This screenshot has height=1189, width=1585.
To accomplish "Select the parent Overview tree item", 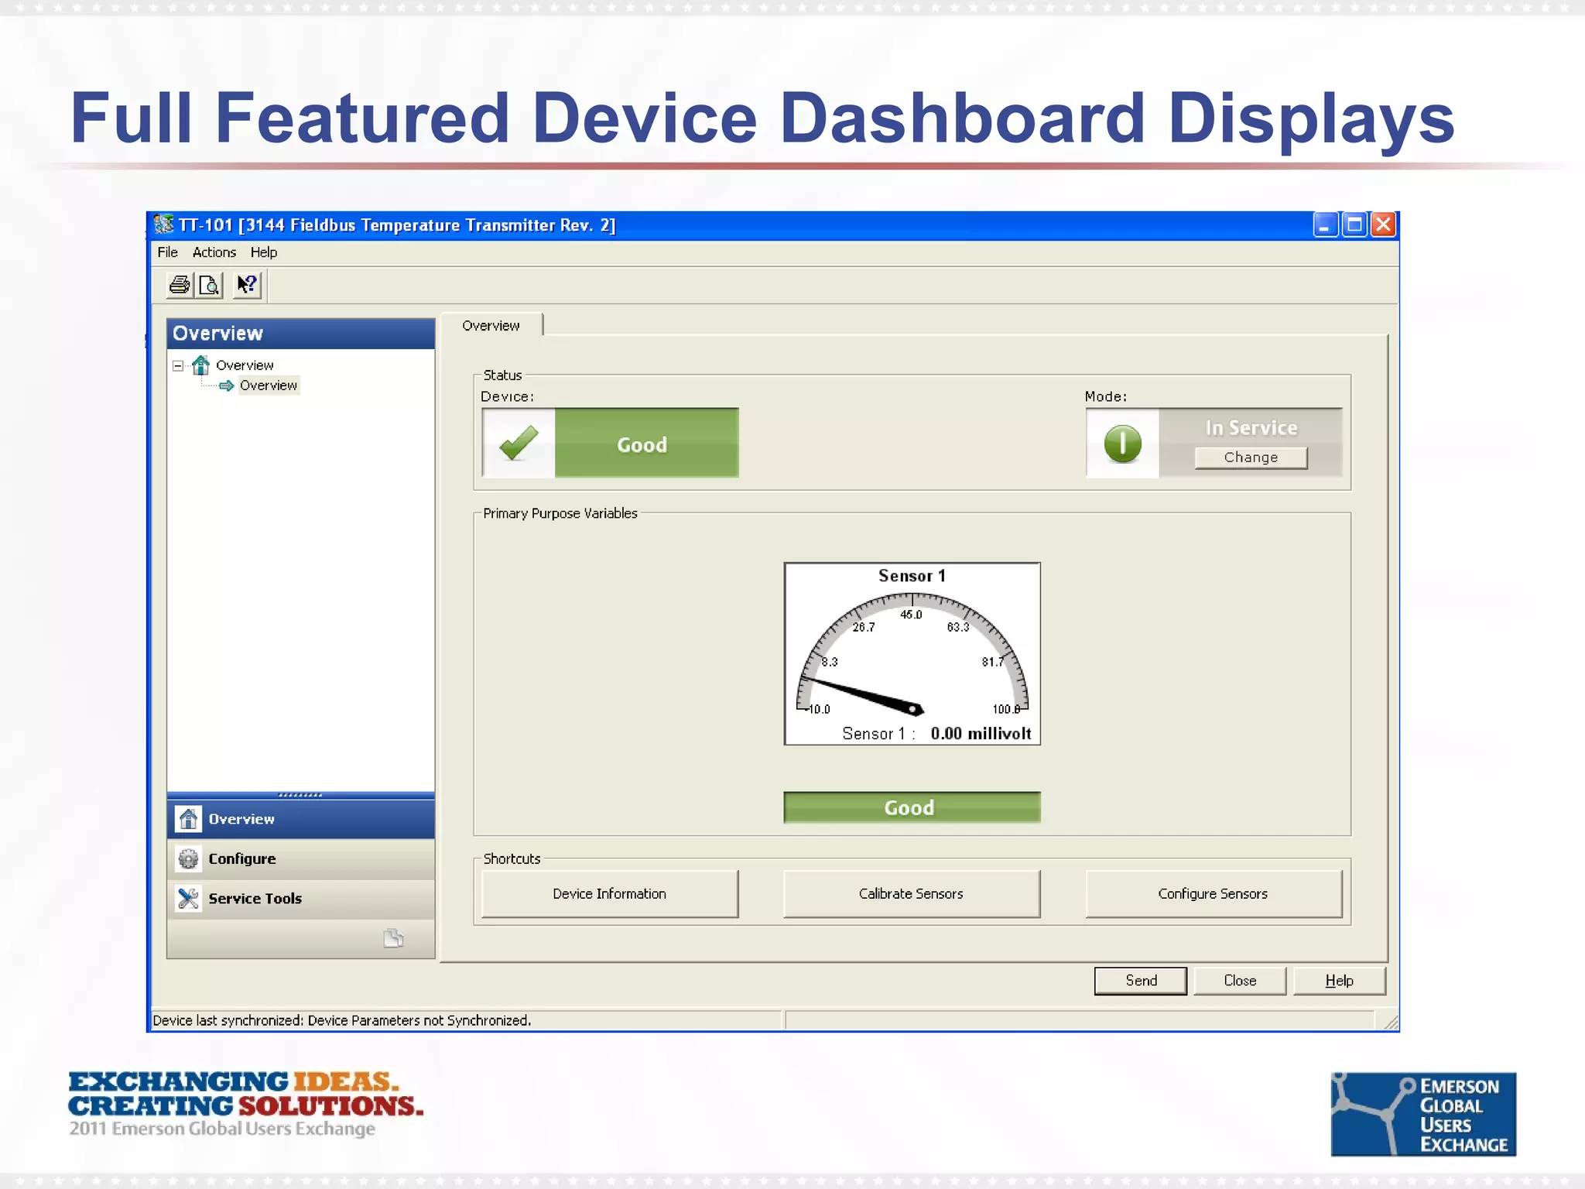I will coord(245,365).
